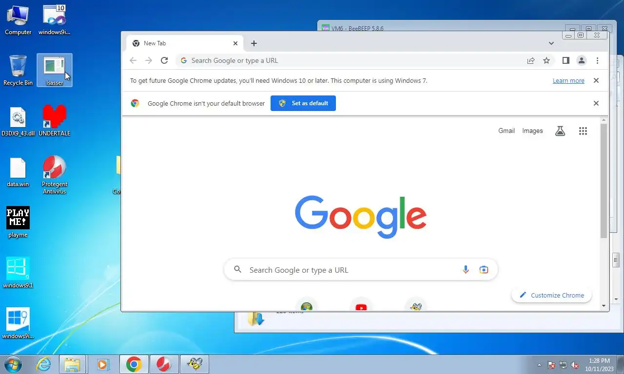The width and height of the screenshot is (624, 374).
Task: Dismiss the Windows 7 update notice
Action: 596,80
